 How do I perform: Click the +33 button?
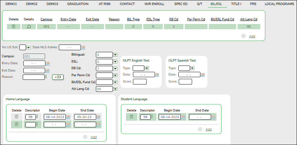tap(57, 77)
